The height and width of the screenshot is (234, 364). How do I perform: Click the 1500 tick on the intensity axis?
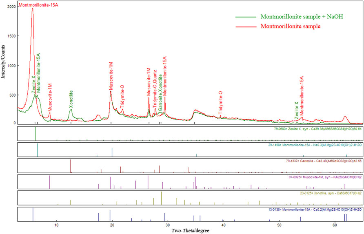(11, 36)
